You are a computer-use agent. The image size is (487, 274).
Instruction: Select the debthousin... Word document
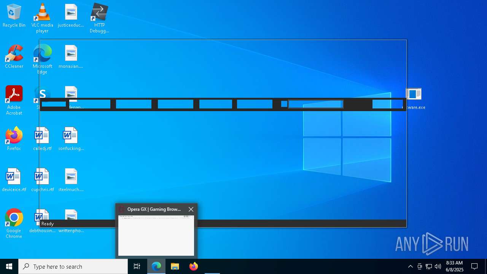click(42, 221)
